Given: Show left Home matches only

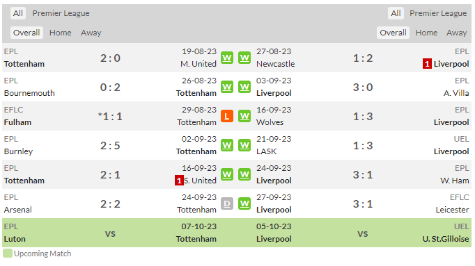Looking at the screenshot, I should (61, 33).
